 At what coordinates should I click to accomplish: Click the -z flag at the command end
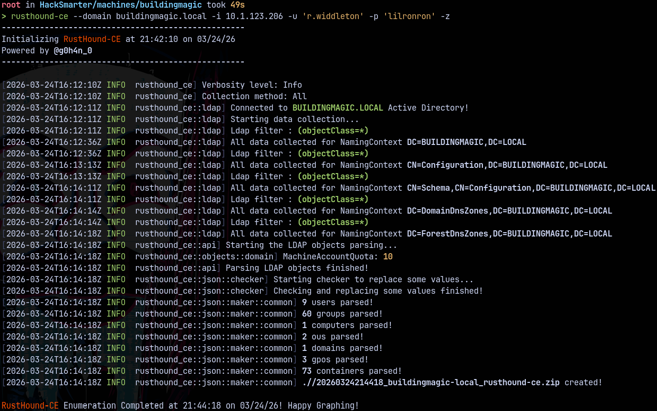(x=445, y=16)
